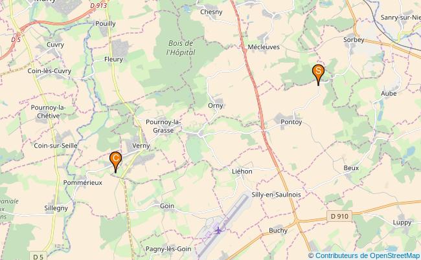Click the purple airport airplane icon
Image resolution: width=421 pixels, height=260 pixels.
(x=218, y=230)
